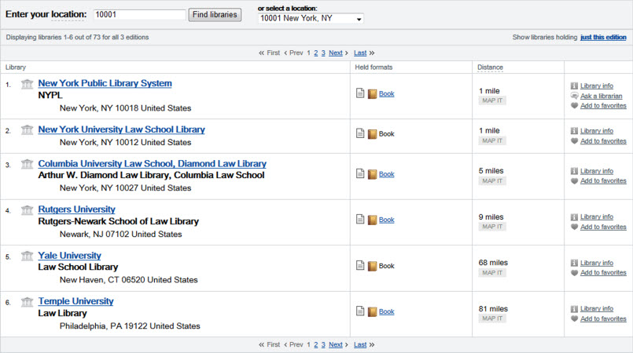Click the library building icon beside Columbia University Law School
The height and width of the screenshot is (353, 633).
point(27,164)
